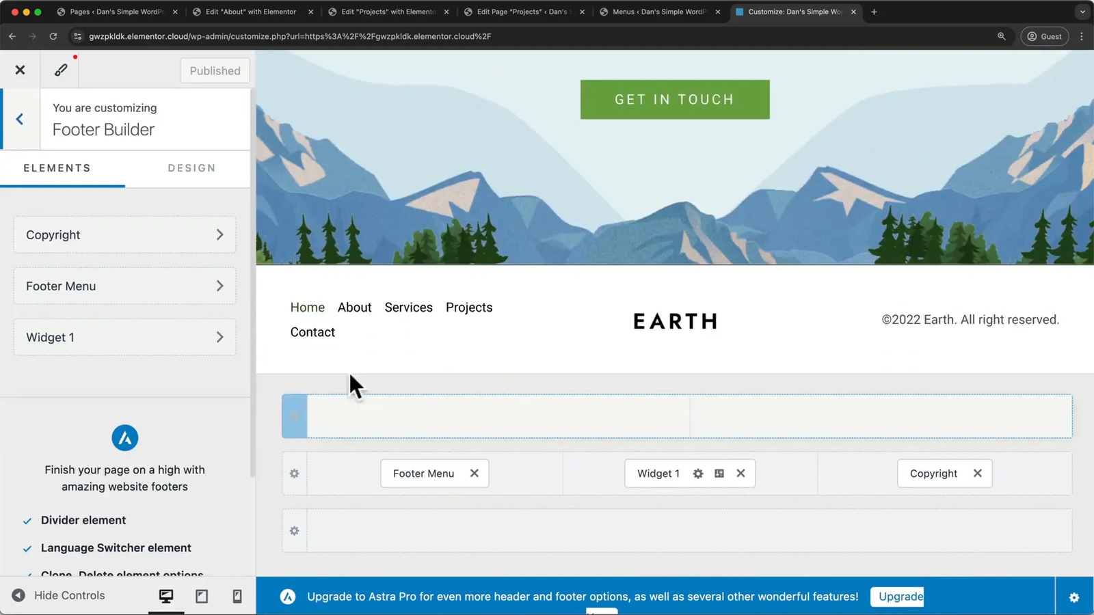Click the Published button
This screenshot has height=615, width=1094.
click(x=215, y=70)
